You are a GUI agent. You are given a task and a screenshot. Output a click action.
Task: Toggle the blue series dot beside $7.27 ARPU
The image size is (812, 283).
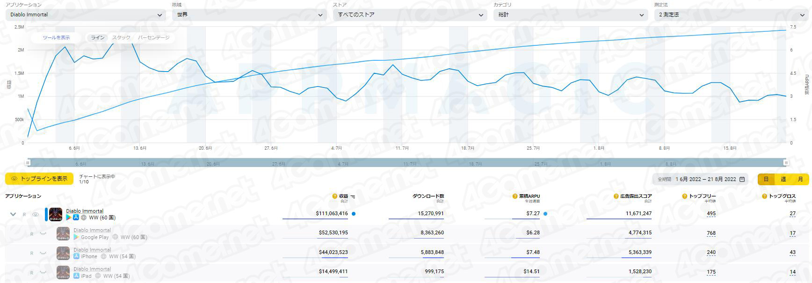545,214
